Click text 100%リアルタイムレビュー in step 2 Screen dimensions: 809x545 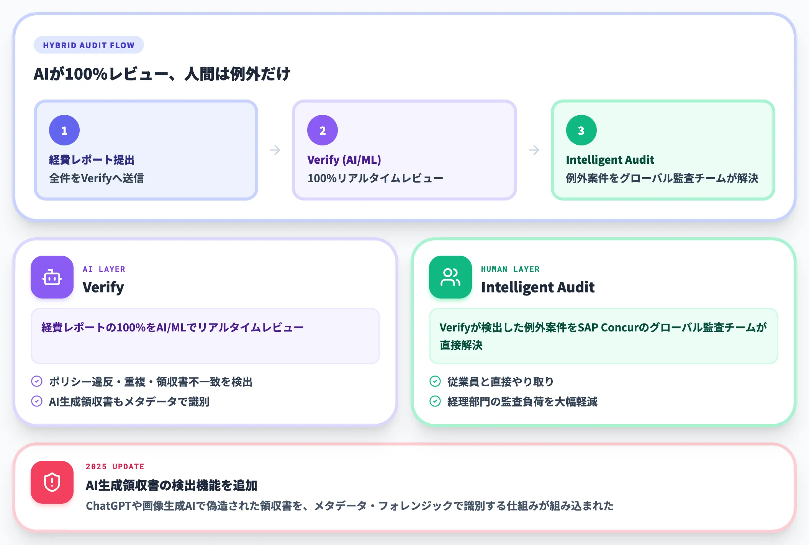pyautogui.click(x=375, y=178)
